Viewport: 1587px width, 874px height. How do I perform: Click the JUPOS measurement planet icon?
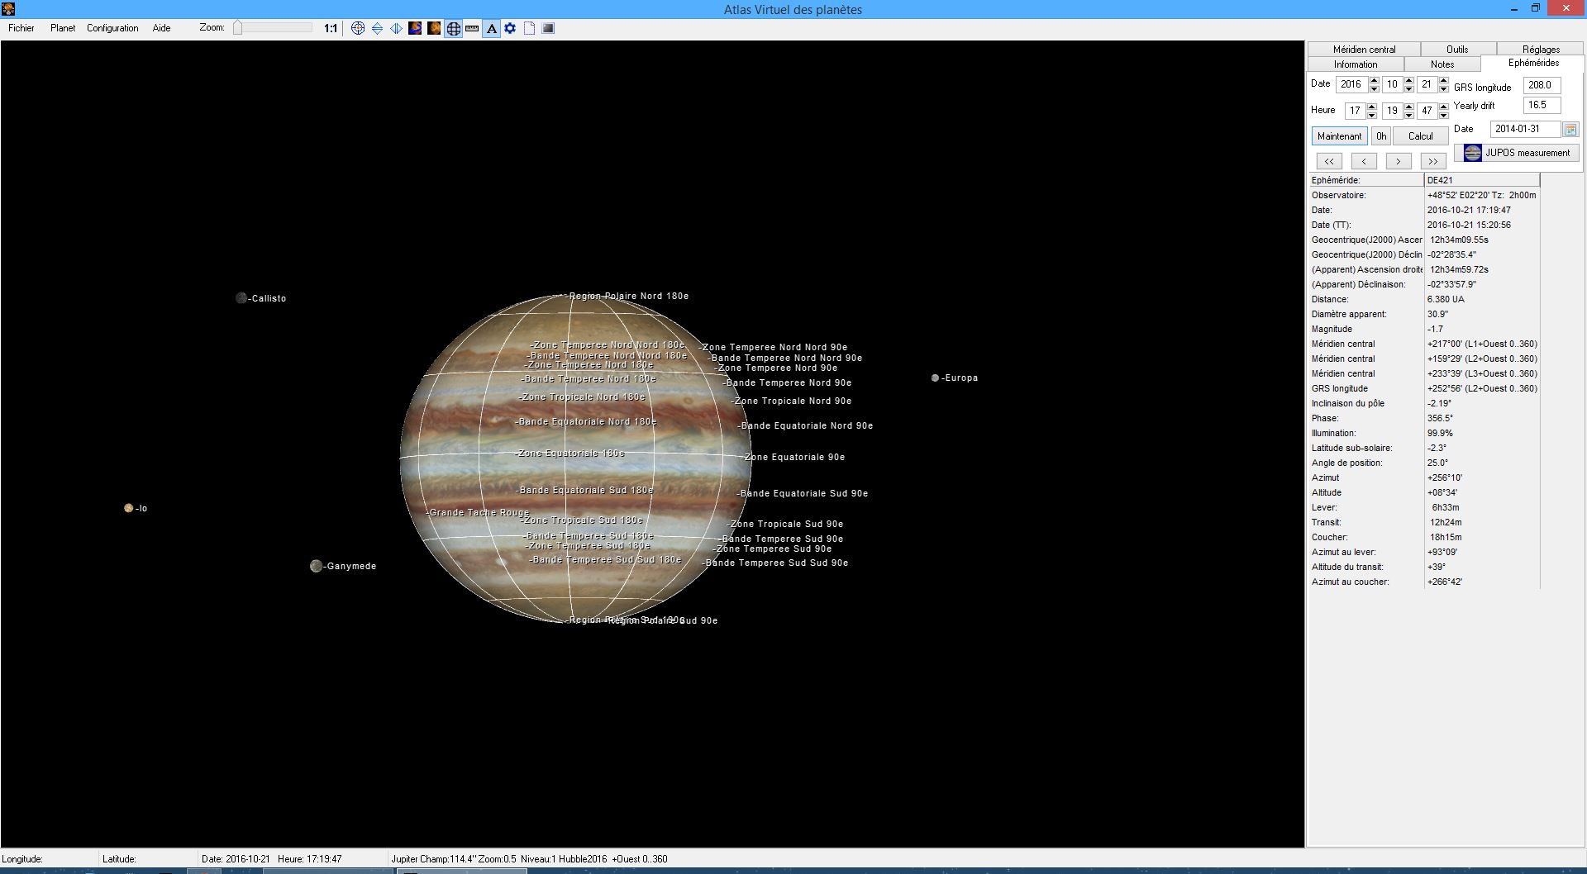pos(1473,153)
